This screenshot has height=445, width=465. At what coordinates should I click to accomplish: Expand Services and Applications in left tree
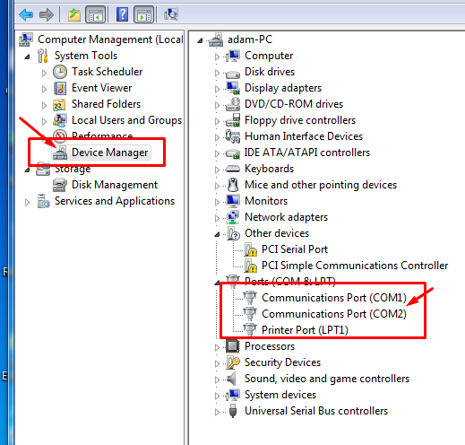pos(27,202)
